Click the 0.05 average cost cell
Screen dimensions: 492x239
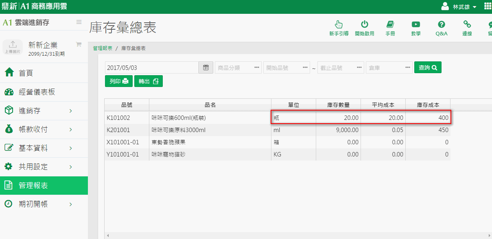point(383,130)
